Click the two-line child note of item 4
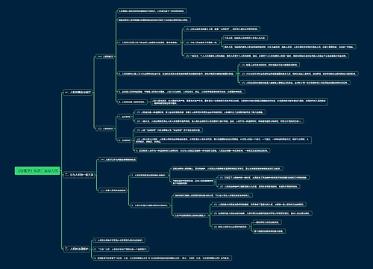373x269 pixels. pos(239,102)
